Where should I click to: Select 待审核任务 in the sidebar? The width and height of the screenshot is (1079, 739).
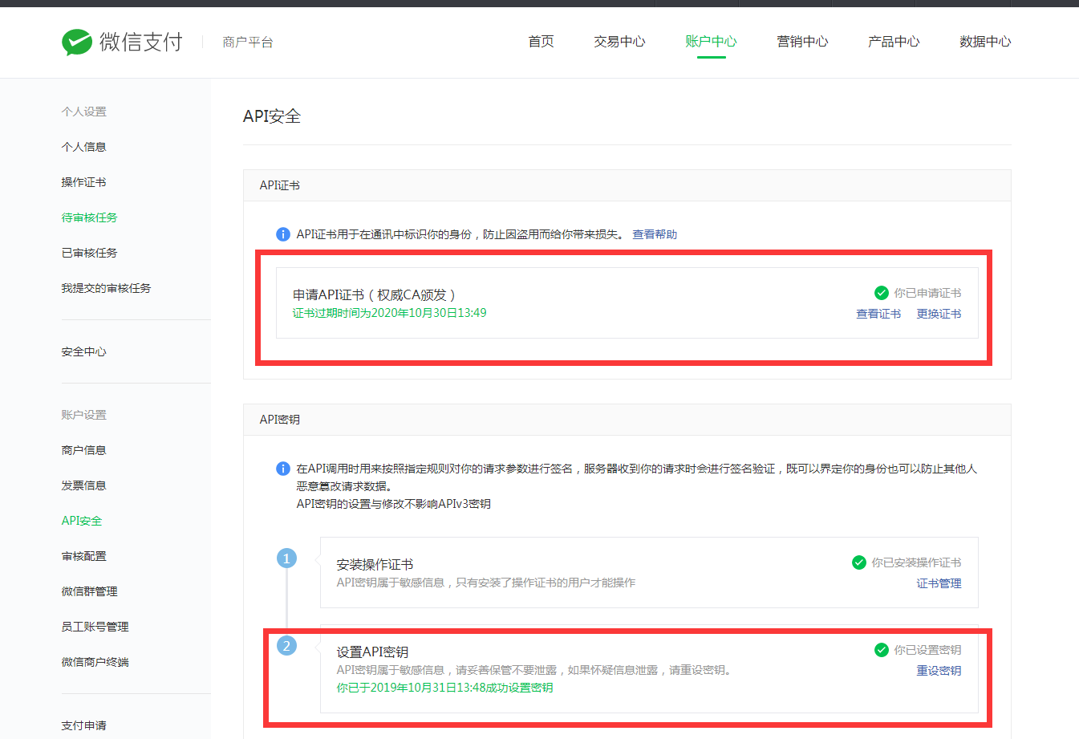(x=89, y=217)
